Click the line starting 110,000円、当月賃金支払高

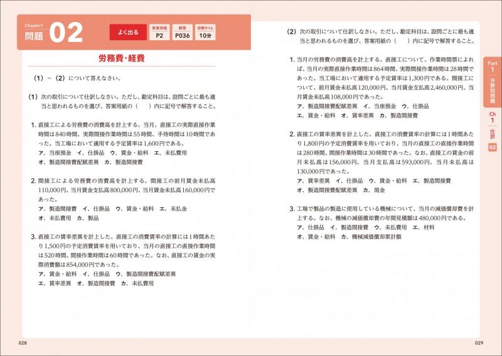[127, 190]
